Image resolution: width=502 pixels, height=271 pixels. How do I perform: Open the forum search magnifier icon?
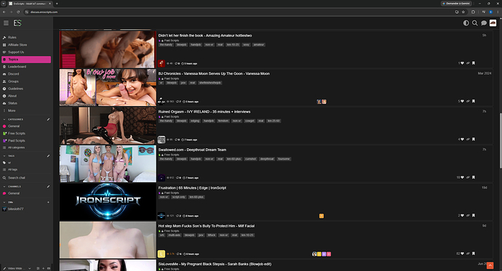coord(475,23)
